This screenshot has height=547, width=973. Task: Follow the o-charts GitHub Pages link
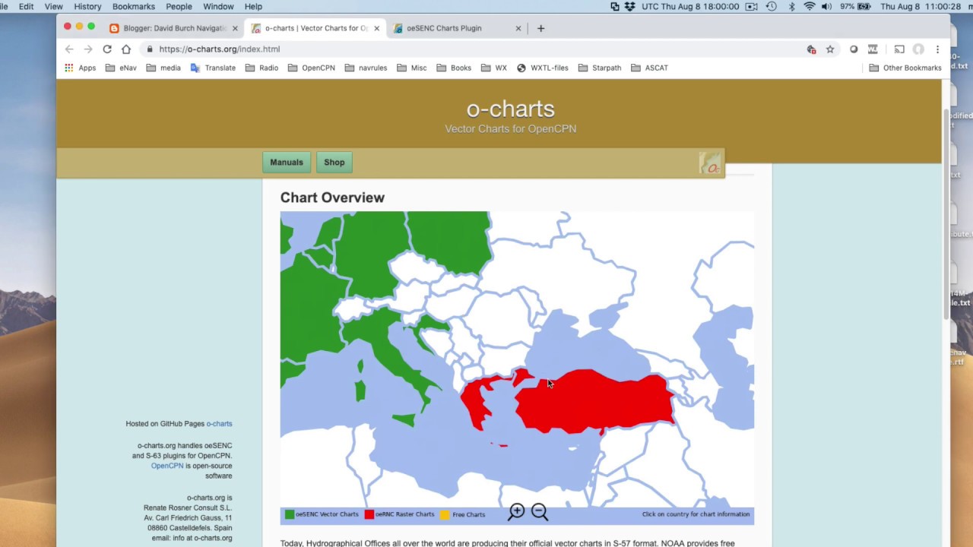pyautogui.click(x=219, y=424)
